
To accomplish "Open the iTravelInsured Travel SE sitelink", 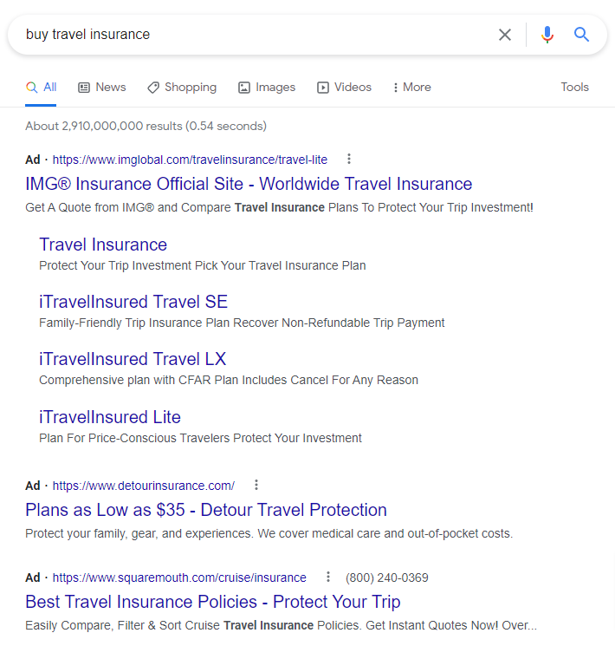I will pos(133,302).
